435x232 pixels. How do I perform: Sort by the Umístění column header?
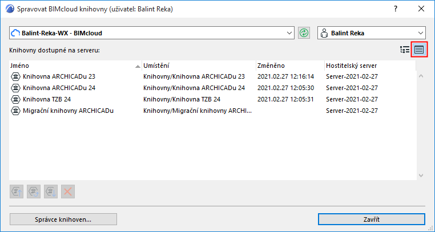[x=198, y=66]
